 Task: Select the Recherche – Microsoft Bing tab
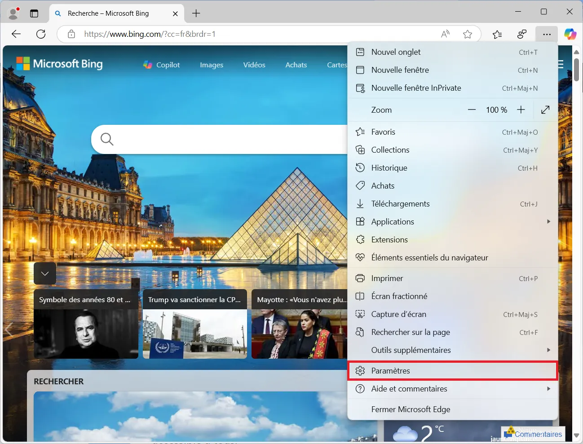(x=116, y=13)
